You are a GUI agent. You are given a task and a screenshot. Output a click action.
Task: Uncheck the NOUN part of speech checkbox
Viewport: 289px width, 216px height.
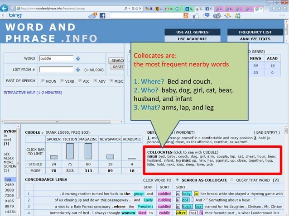(x=43, y=81)
